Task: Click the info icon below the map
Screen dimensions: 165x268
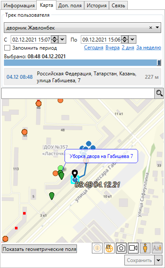Action: pyautogui.click(x=97, y=248)
